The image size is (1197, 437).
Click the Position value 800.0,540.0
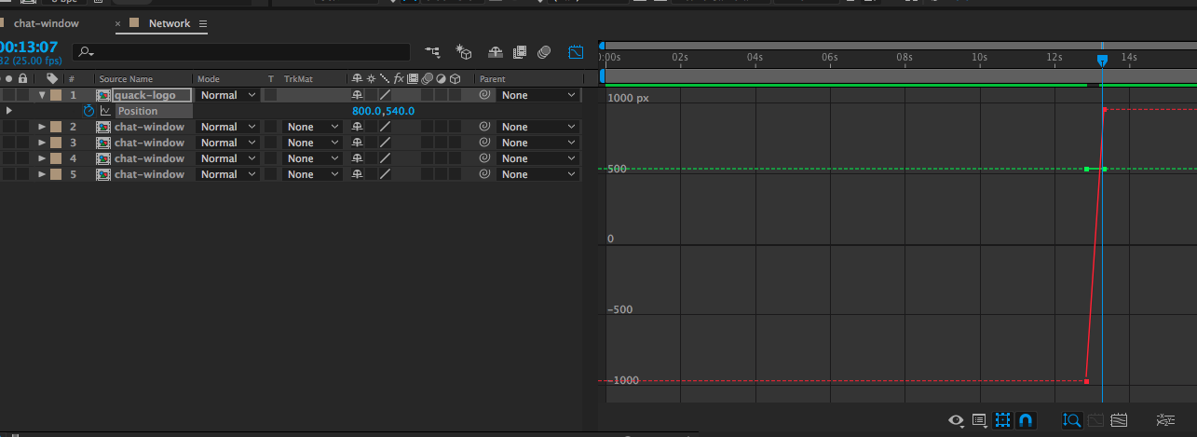point(383,111)
